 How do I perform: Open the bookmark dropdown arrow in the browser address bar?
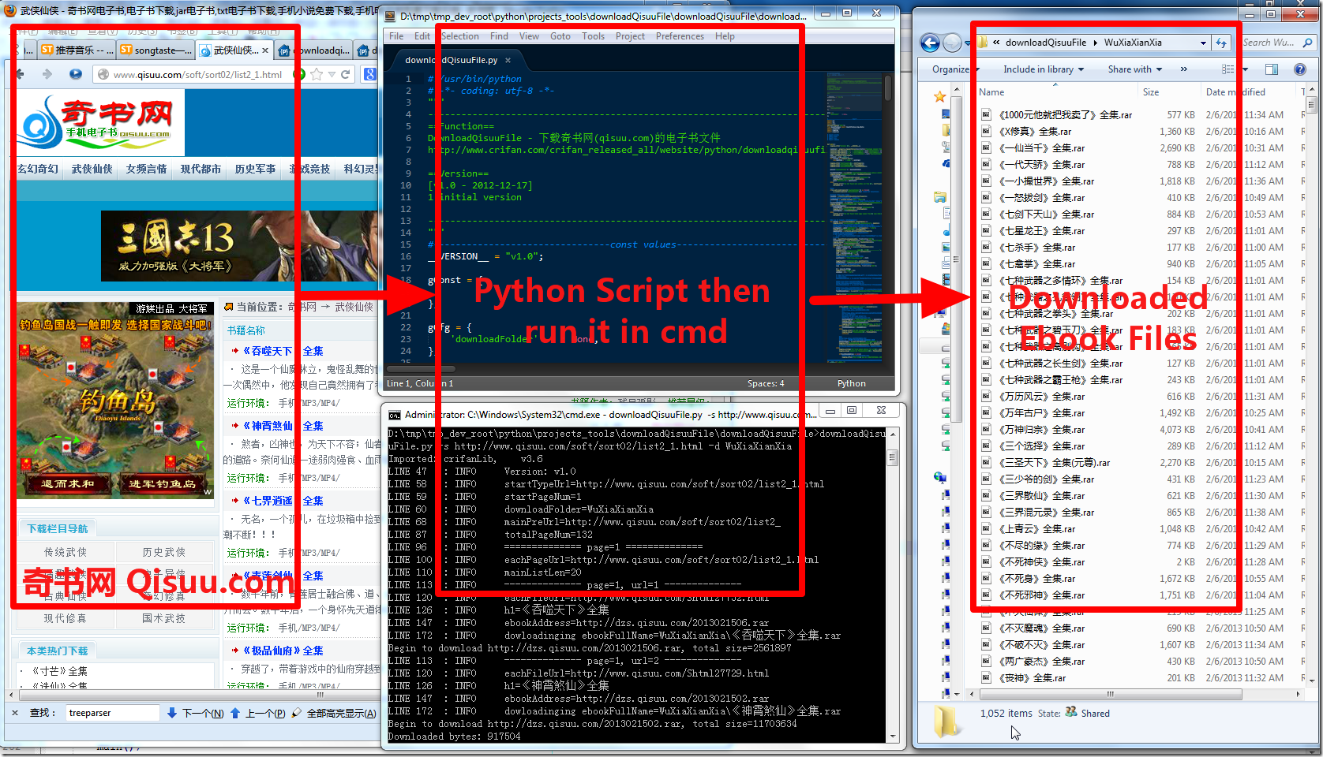tap(332, 74)
